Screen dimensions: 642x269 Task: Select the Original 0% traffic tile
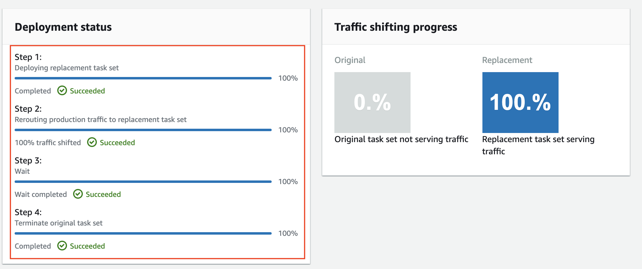372,103
